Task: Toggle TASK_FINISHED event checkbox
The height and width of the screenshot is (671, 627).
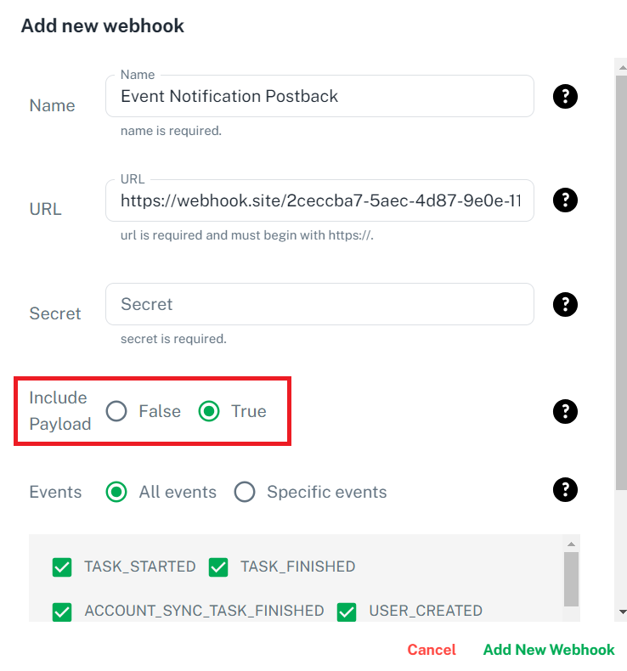Action: click(x=218, y=567)
